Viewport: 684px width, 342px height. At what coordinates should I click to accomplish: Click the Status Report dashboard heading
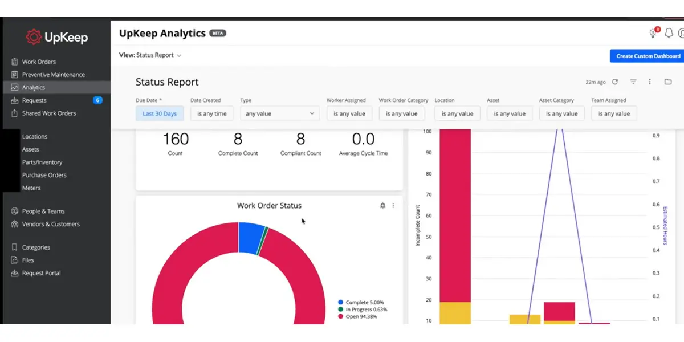pyautogui.click(x=167, y=82)
